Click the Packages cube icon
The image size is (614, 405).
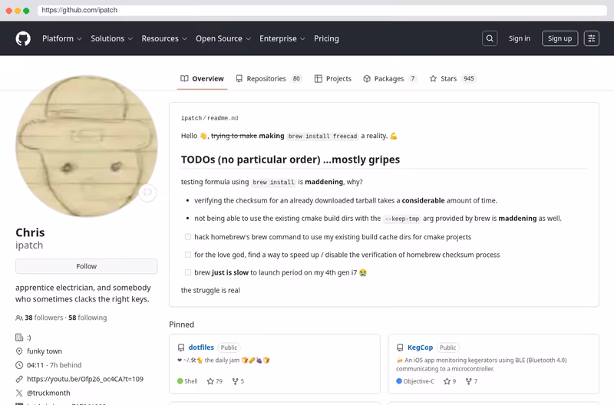click(x=367, y=79)
